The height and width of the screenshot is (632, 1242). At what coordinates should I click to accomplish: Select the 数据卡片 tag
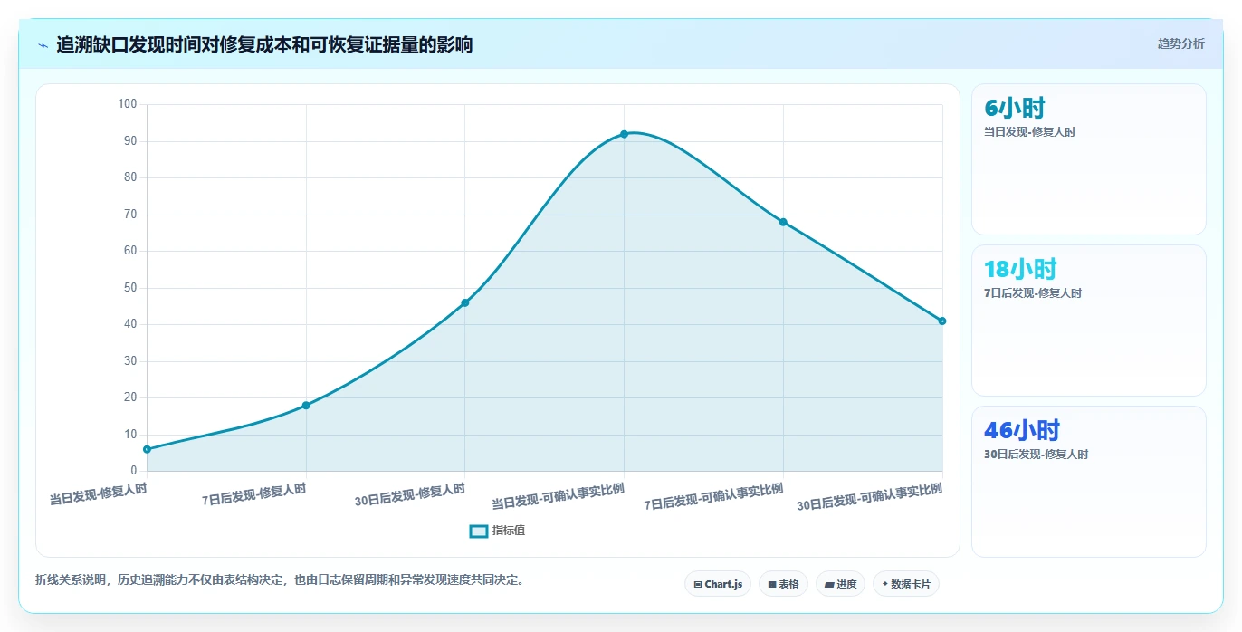point(906,584)
